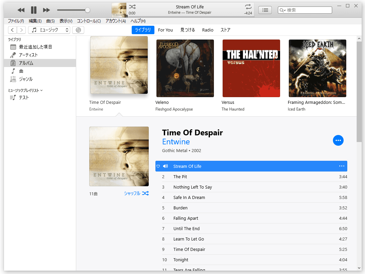
Task: Click the remaining time -4:24 display
Action: [x=248, y=13]
